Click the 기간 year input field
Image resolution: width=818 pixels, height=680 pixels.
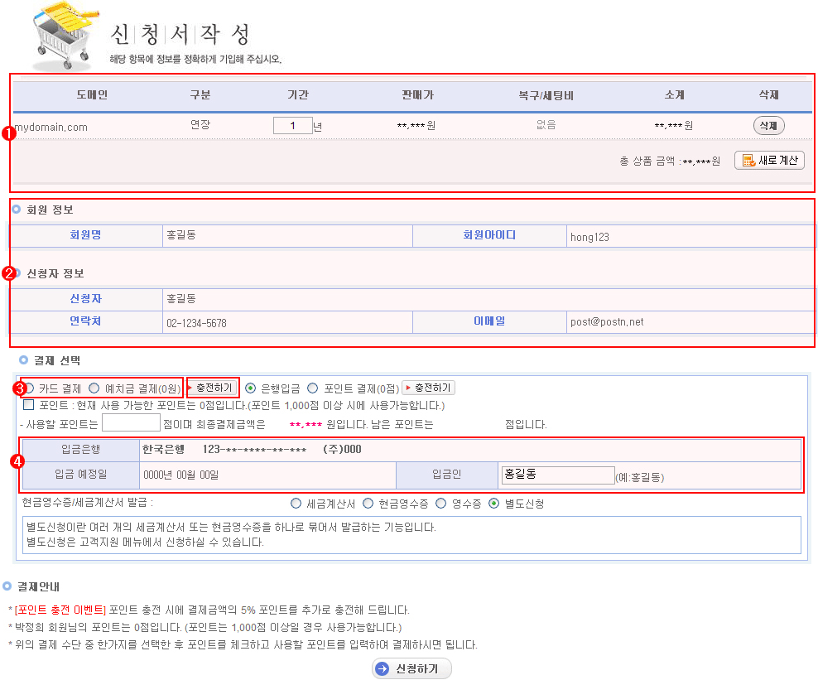[x=291, y=126]
